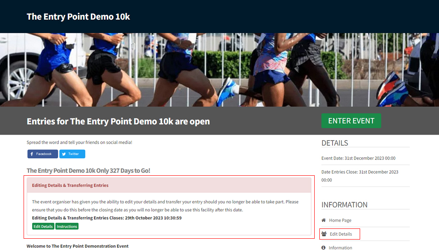Click the home icon beside Home Page
Image resolution: width=439 pixels, height=252 pixels.
(324, 220)
